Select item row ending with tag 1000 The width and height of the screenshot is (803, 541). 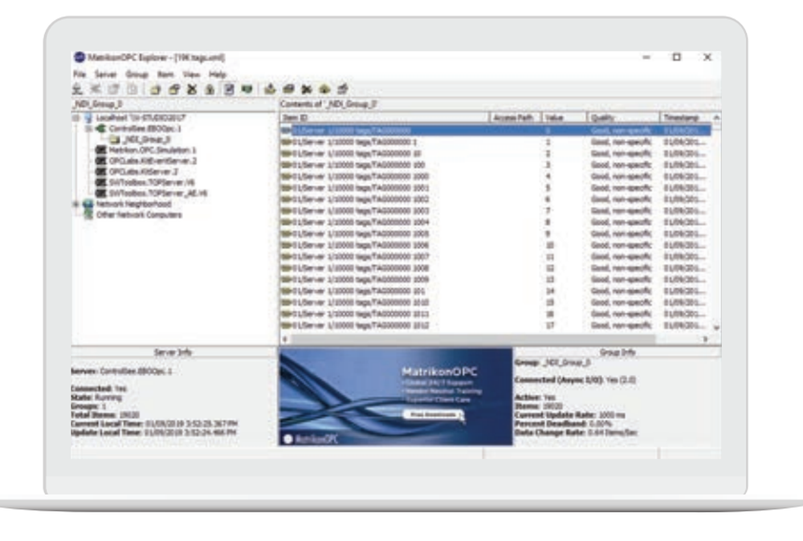coord(495,177)
